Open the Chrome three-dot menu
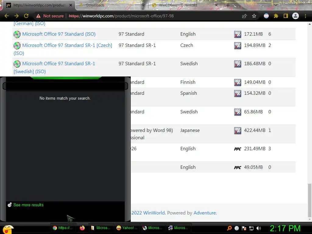 pos(305,16)
